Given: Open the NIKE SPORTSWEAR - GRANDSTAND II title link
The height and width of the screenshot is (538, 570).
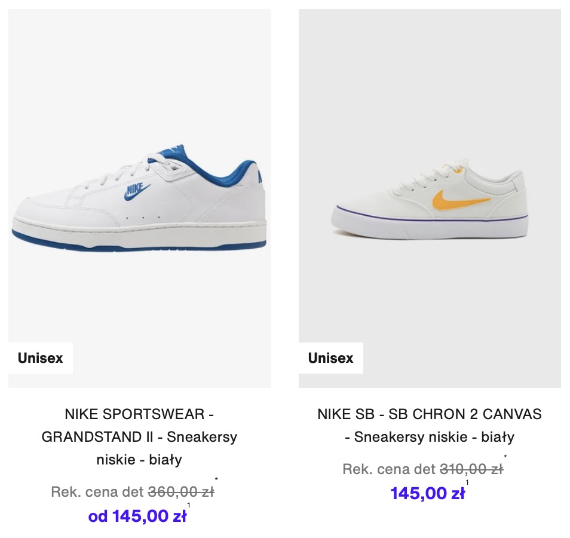Looking at the screenshot, I should (139, 436).
